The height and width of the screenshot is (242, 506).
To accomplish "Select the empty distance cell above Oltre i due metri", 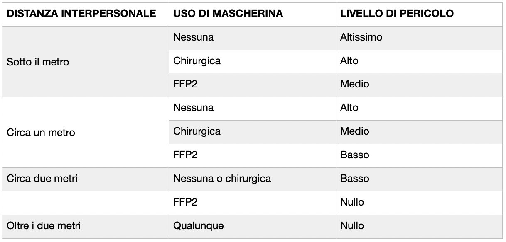I will 85,202.
